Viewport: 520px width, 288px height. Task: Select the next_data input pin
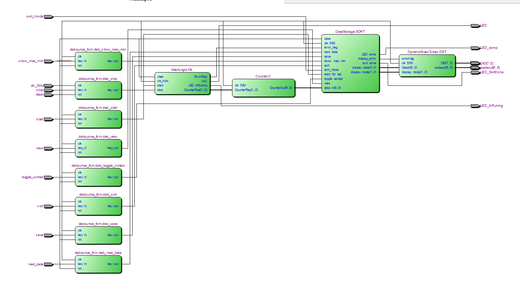[x=49, y=264]
